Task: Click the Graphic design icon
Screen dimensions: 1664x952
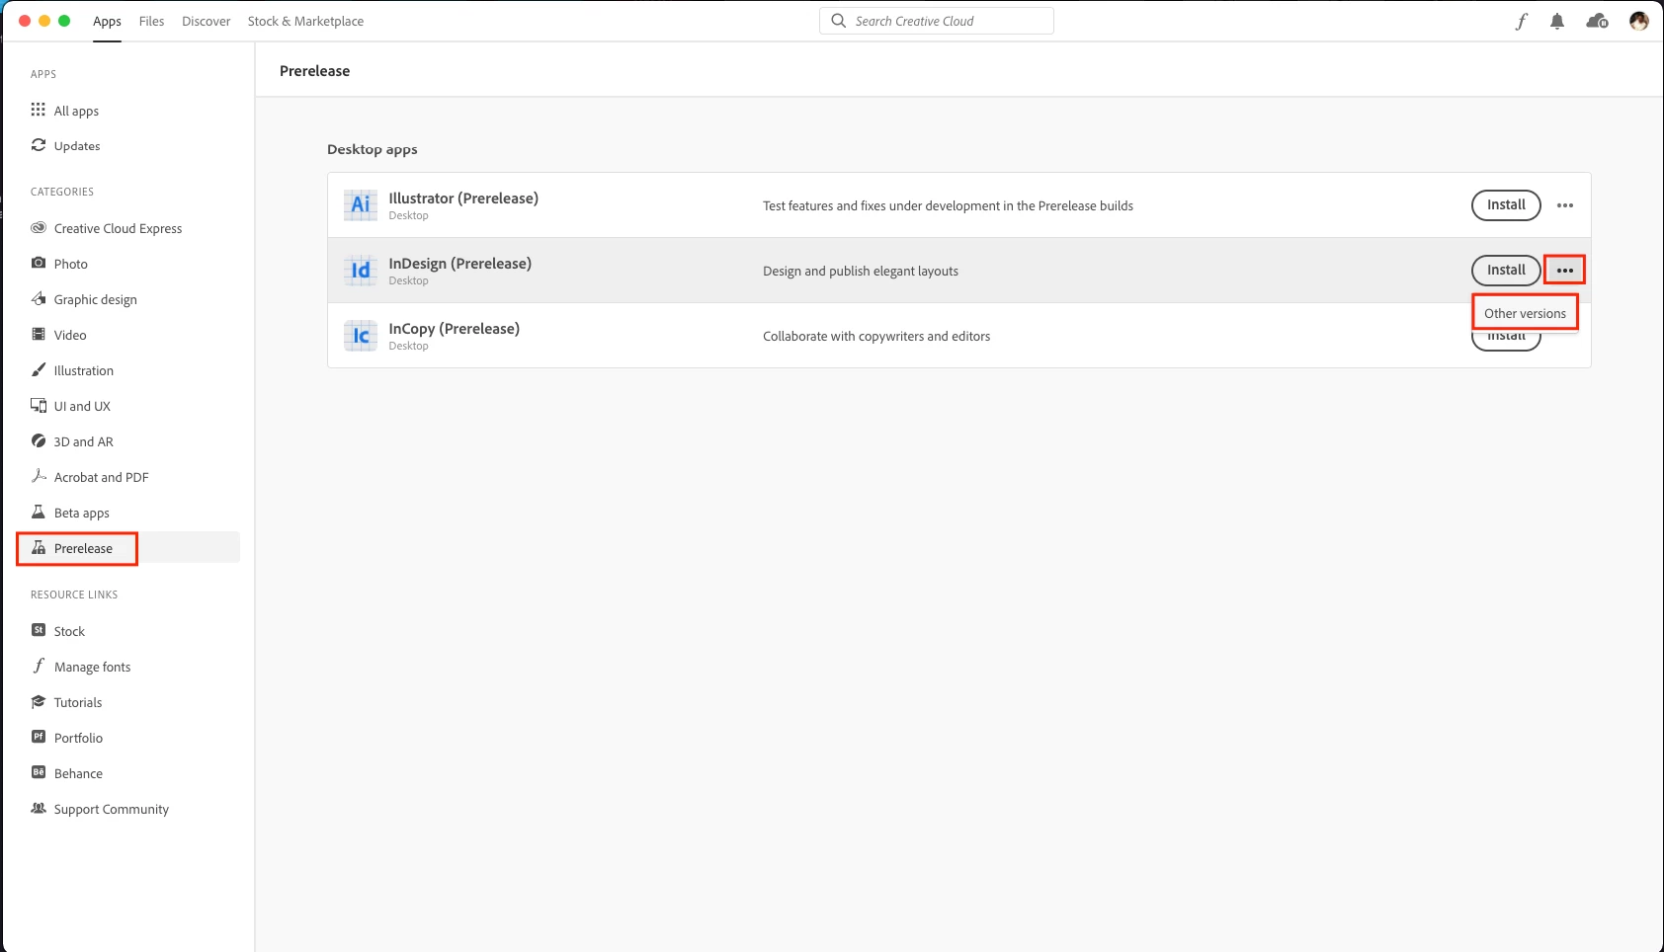Action: pyautogui.click(x=39, y=298)
